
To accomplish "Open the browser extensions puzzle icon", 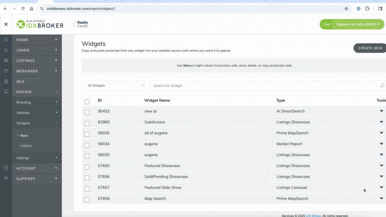I will point(367,9).
